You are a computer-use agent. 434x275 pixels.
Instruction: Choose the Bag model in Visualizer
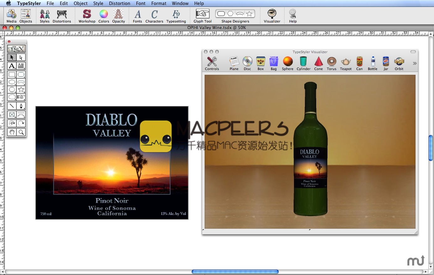274,64
